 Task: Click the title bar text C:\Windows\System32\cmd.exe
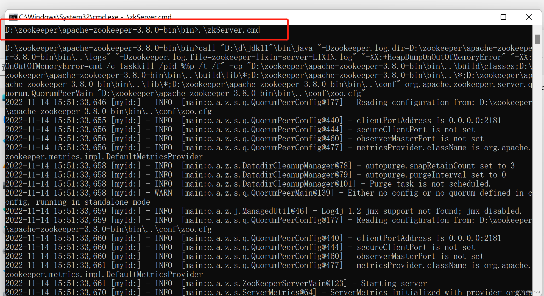(x=95, y=17)
